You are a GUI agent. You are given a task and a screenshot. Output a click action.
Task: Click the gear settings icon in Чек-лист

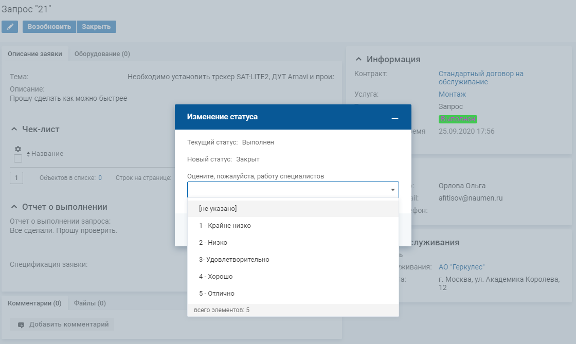17,149
